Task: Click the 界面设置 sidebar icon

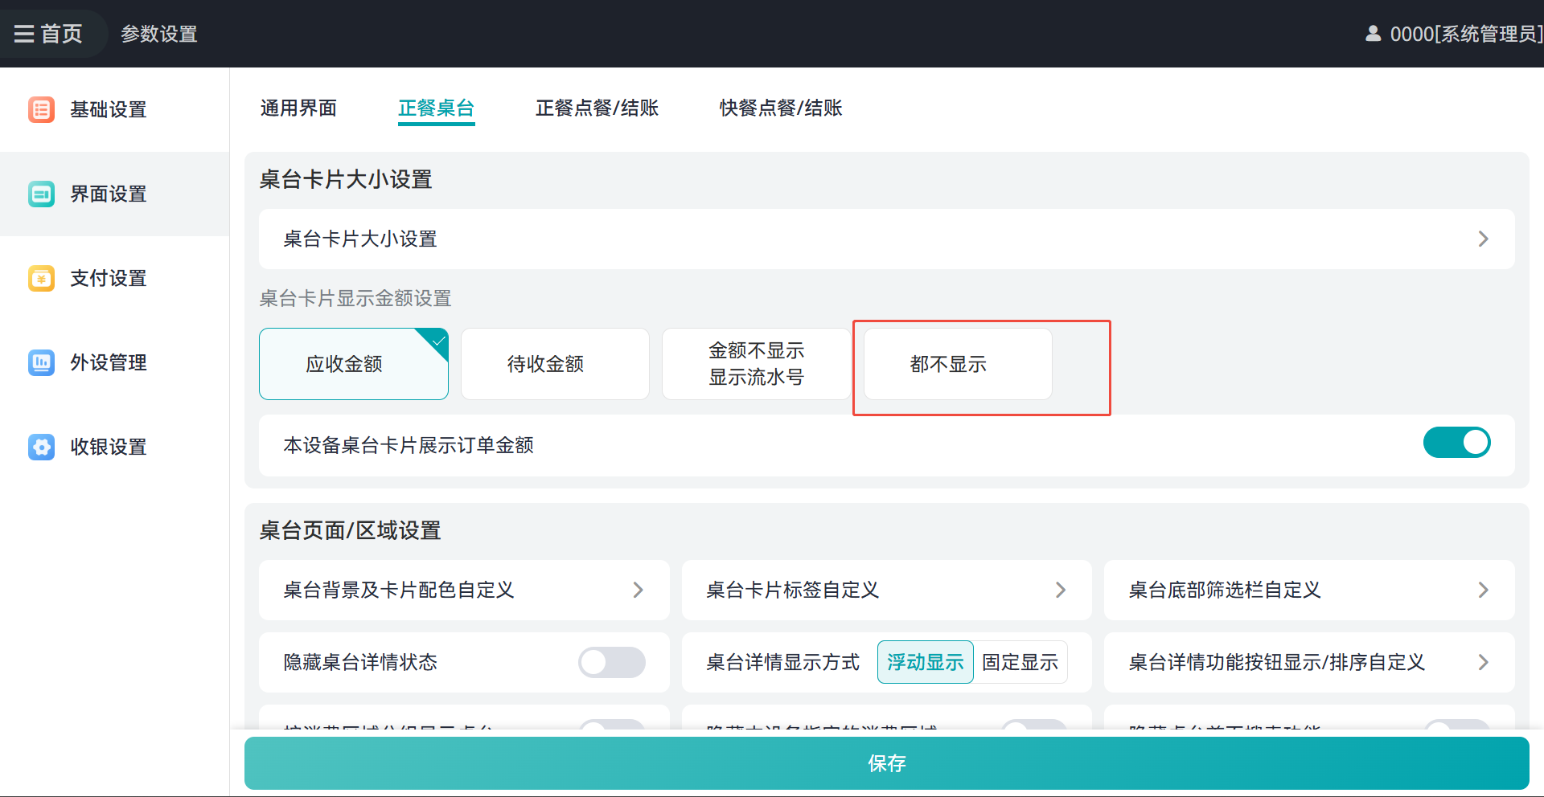Action: 41,194
